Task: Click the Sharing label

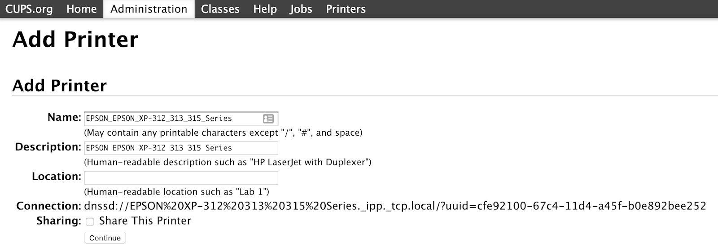Action: tap(59, 221)
